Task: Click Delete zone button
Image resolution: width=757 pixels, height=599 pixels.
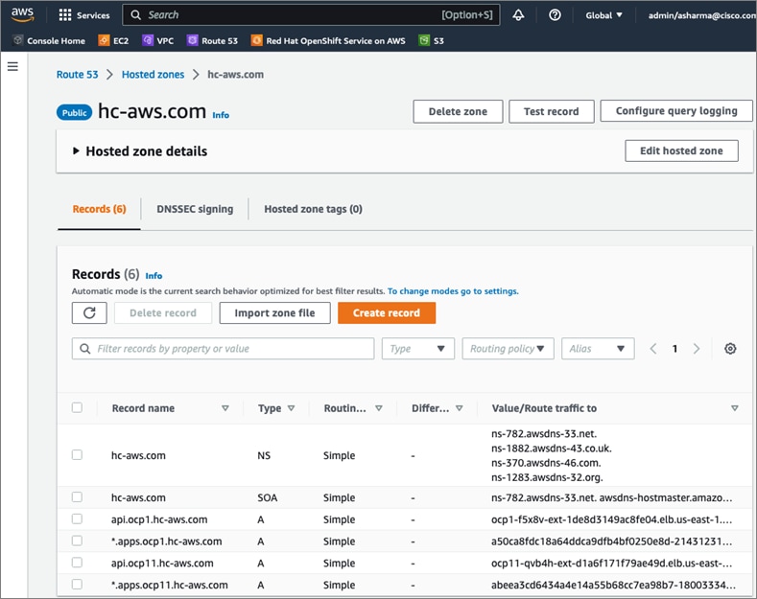Action: tap(458, 111)
